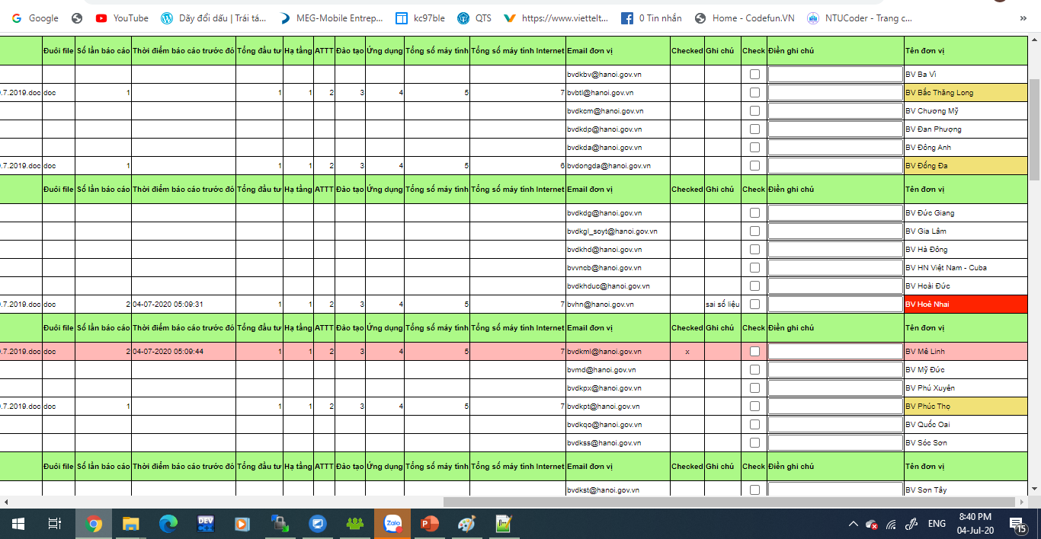Open Paint from the taskbar

pyautogui.click(x=466, y=524)
